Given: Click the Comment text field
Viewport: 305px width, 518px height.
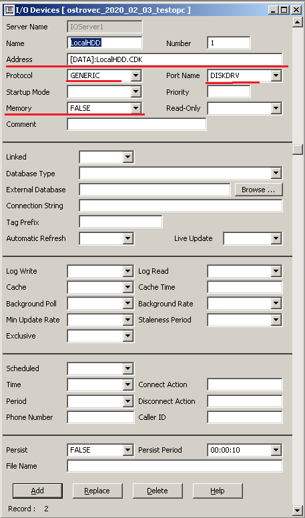Looking at the screenshot, I should pos(137,124).
